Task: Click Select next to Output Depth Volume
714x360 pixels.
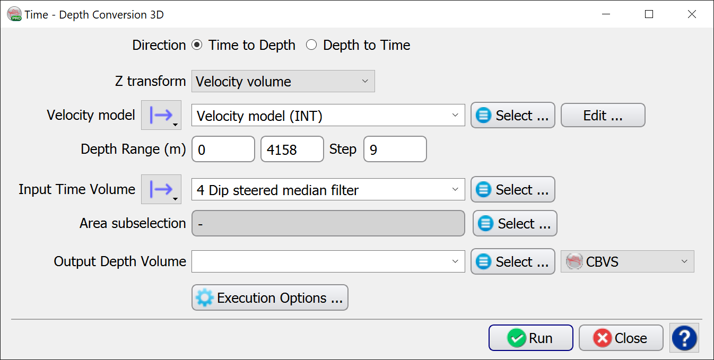Action: [512, 262]
